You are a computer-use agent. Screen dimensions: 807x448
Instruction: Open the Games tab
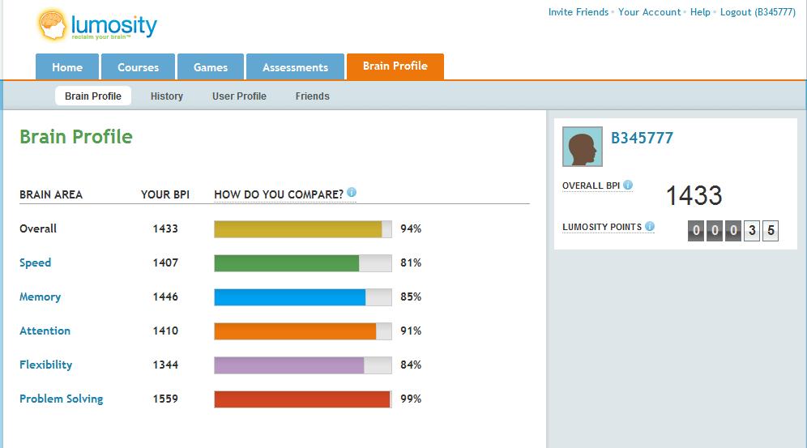[x=210, y=67]
